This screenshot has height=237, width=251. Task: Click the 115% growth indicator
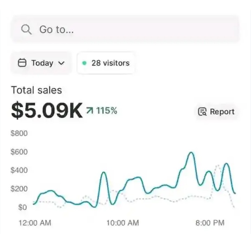[106, 111]
